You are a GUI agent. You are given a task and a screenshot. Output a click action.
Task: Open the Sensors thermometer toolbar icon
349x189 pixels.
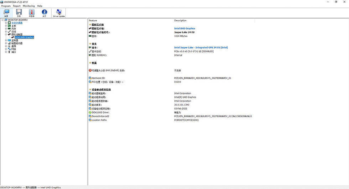32,13
